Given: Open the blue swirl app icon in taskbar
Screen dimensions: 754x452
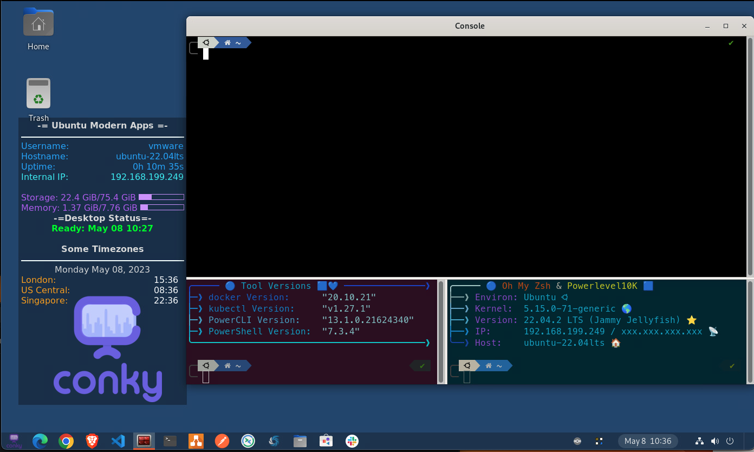Looking at the screenshot, I should 274,441.
